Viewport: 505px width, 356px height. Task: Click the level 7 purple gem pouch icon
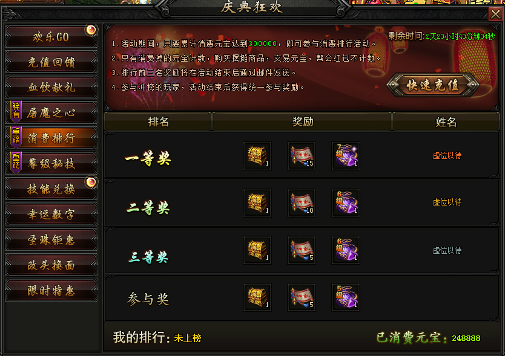coord(346,156)
